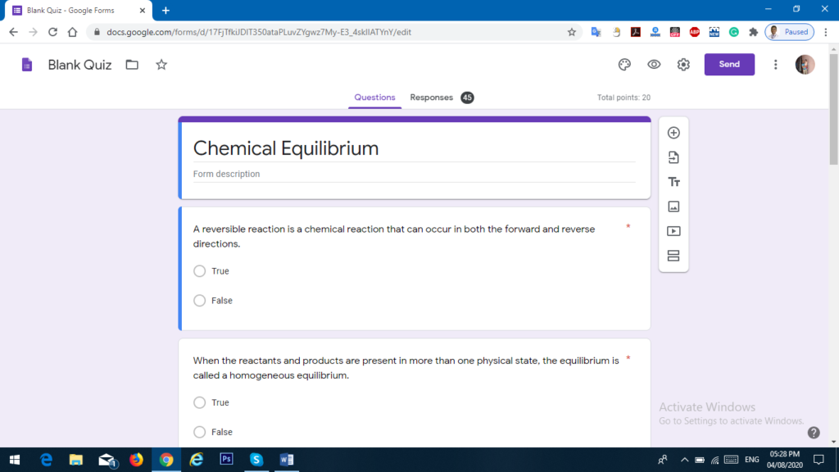This screenshot has height=472, width=839.
Task: Add title and description icon
Action: click(x=673, y=182)
